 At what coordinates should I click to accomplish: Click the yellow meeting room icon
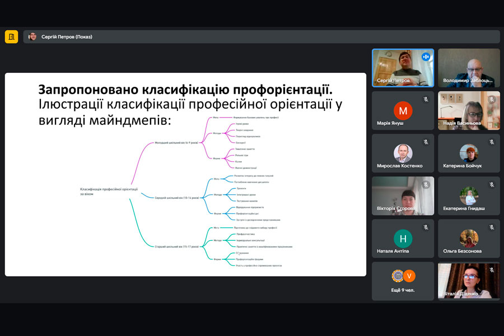12,36
